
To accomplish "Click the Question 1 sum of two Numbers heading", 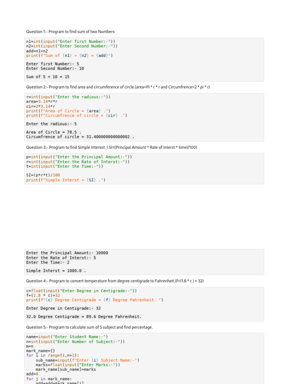I will coord(70,31).
